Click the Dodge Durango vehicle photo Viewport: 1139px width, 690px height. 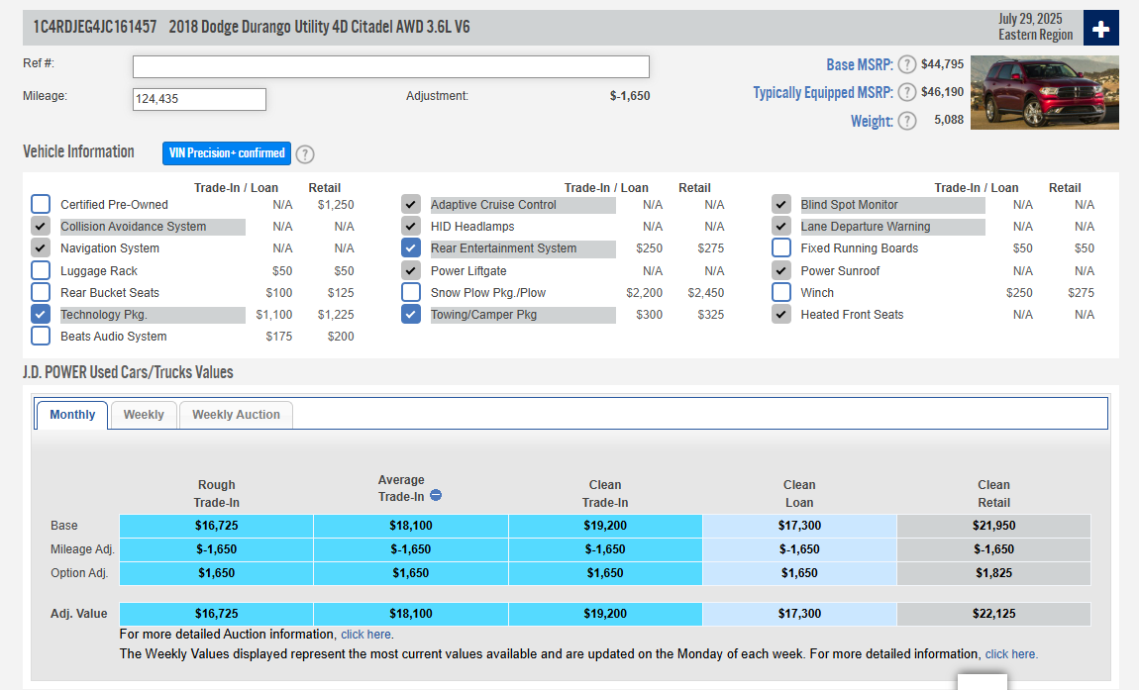pos(1045,92)
